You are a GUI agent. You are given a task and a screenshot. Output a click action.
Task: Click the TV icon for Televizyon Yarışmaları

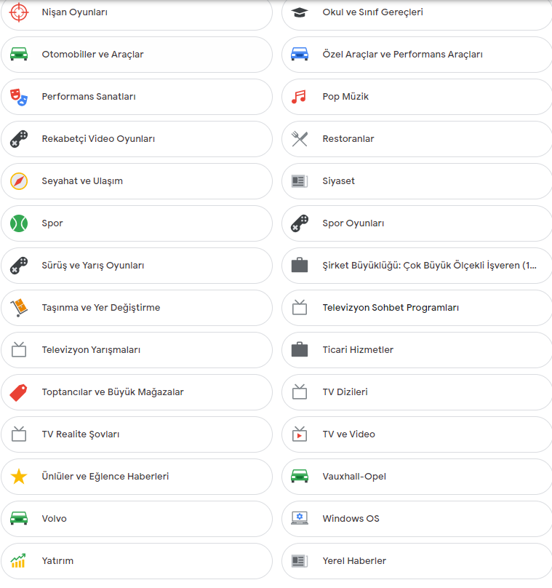(x=19, y=349)
